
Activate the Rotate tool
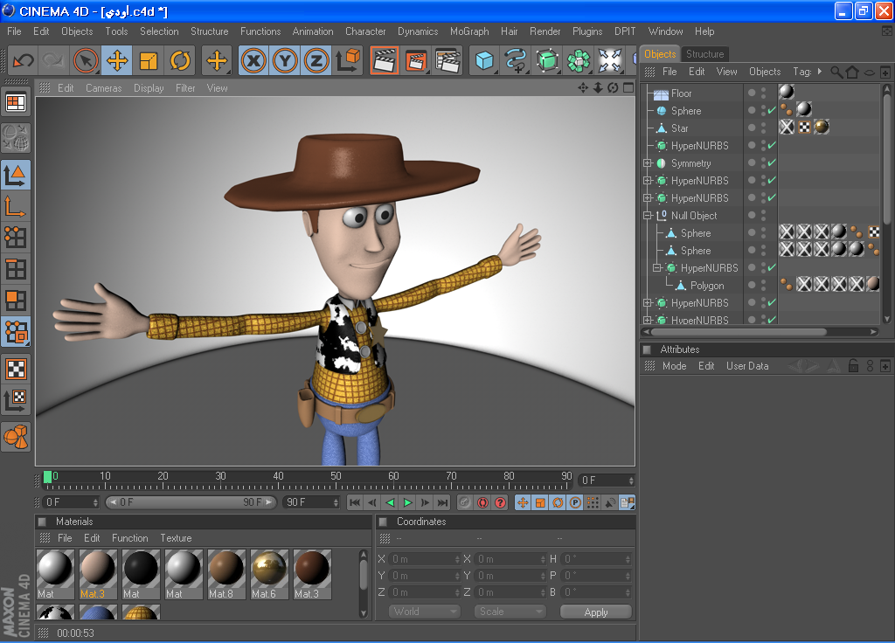pos(180,60)
